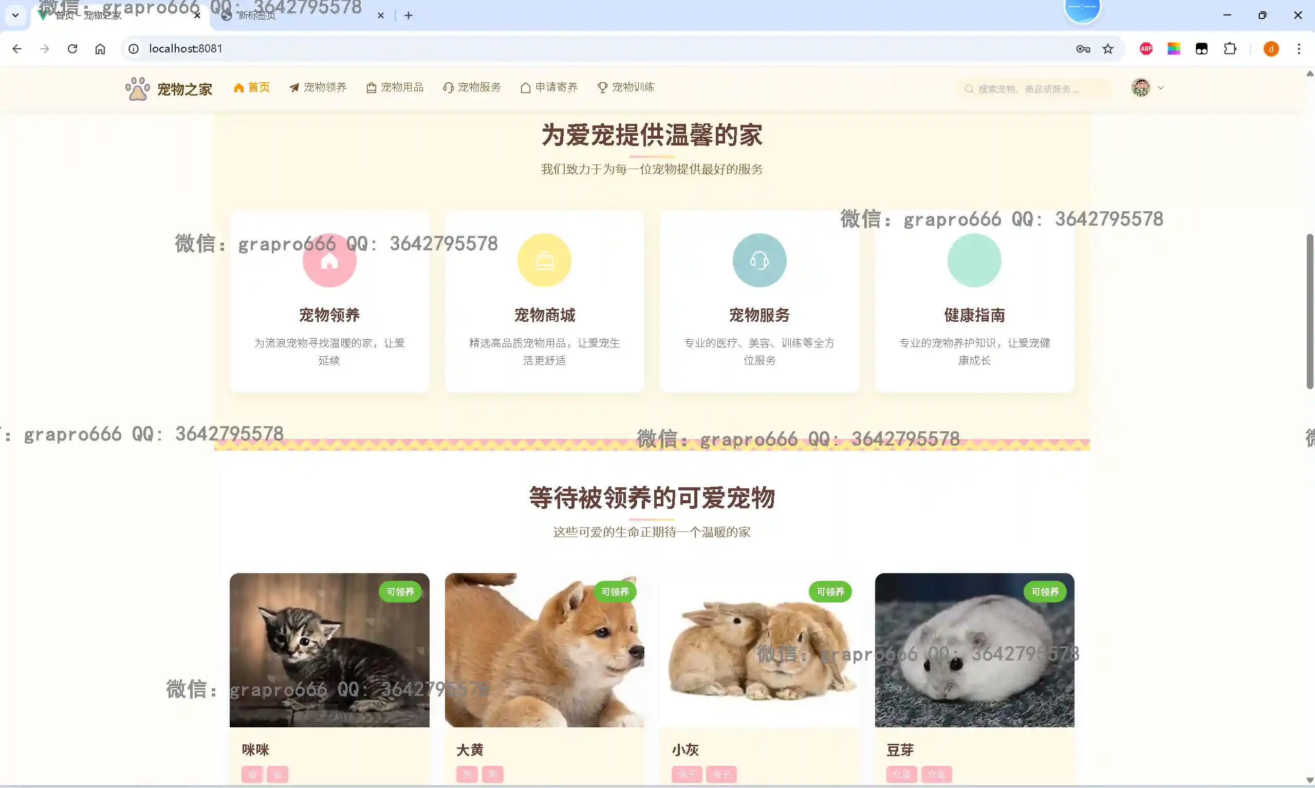This screenshot has width=1315, height=788.
Task: Bookmark this page with the star icon
Action: pos(1107,49)
